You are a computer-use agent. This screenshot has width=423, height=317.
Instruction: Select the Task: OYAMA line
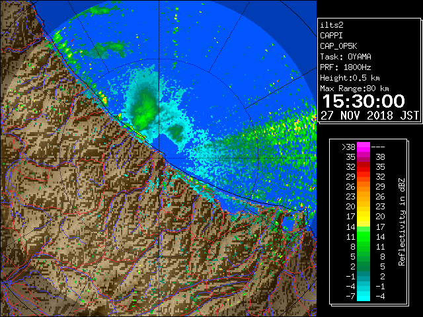[x=346, y=57]
